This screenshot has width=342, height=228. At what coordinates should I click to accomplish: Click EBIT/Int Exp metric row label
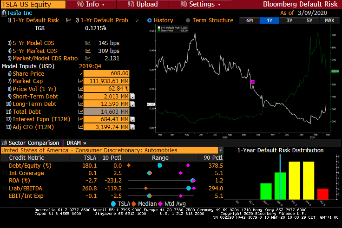click(26, 196)
